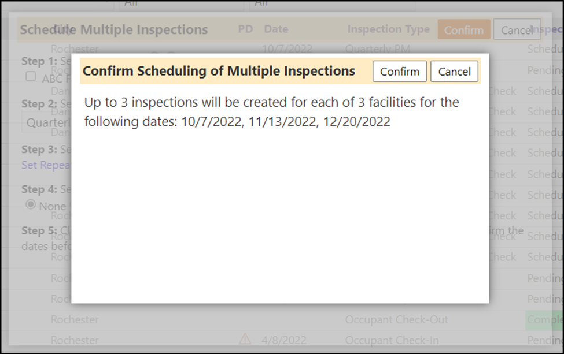Click Cancel in Schedule Multiple Inspections header
564x354 pixels.
pos(517,29)
